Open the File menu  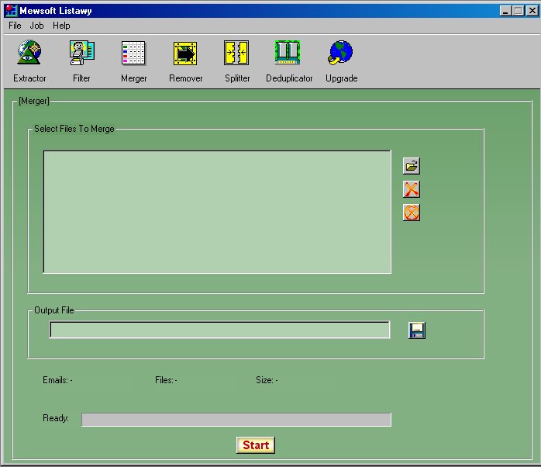(15, 26)
